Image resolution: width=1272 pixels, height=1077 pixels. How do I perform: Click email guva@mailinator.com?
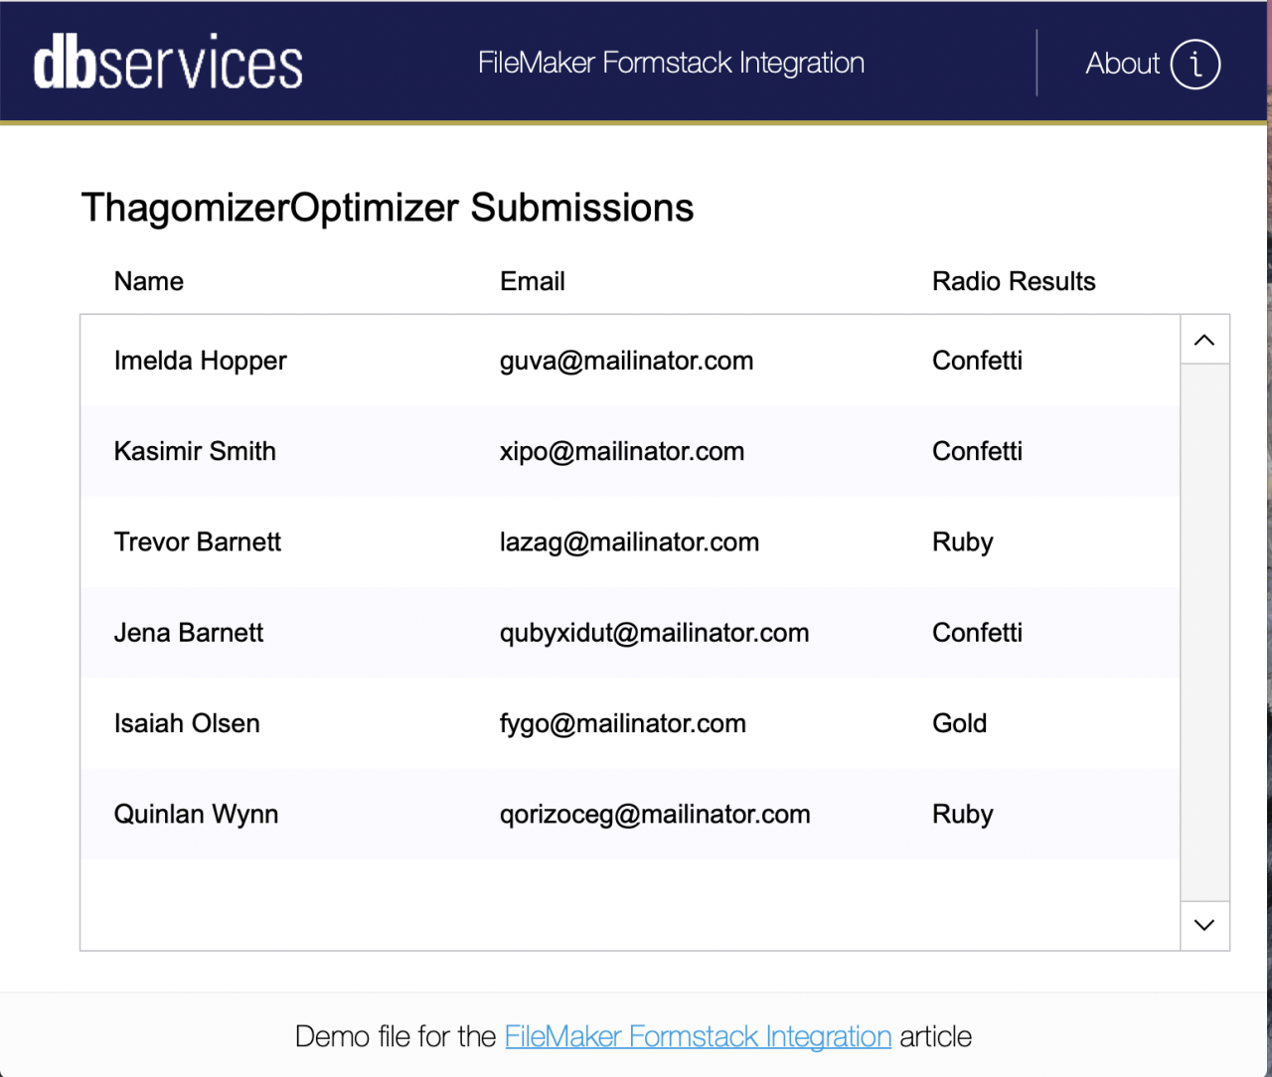(x=626, y=361)
